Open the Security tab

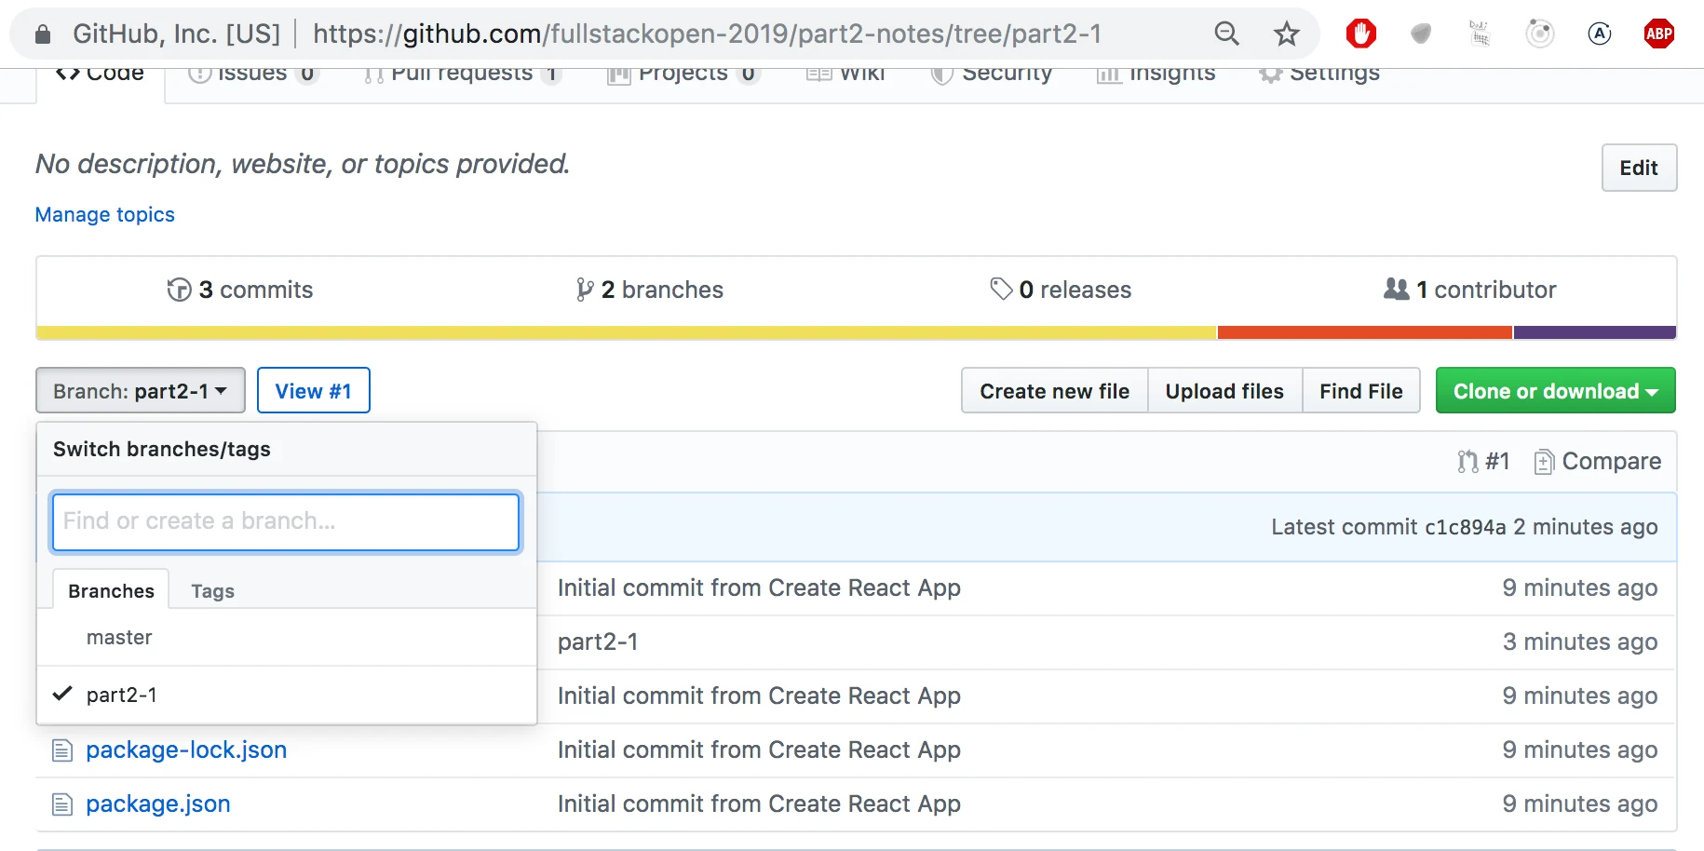(992, 74)
